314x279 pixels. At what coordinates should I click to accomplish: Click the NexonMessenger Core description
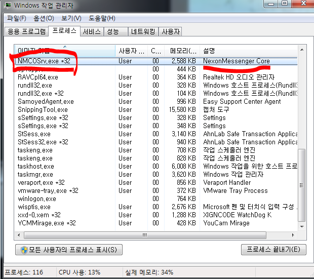(237, 61)
